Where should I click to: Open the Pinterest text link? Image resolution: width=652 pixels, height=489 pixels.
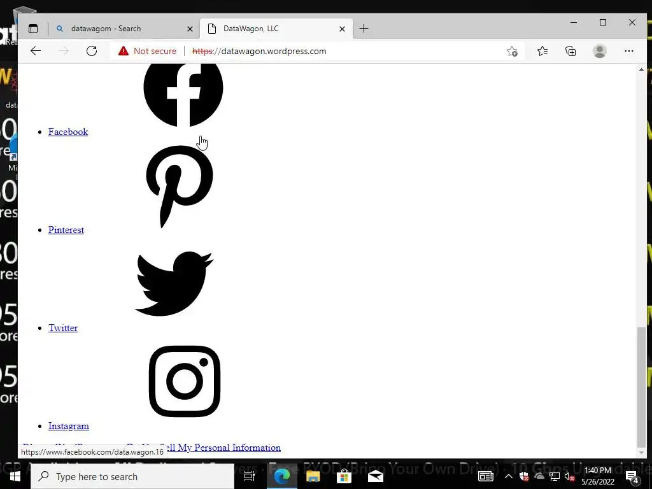pos(66,230)
